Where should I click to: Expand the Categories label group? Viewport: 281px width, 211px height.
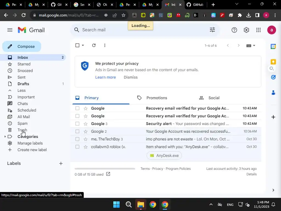(x=5, y=137)
